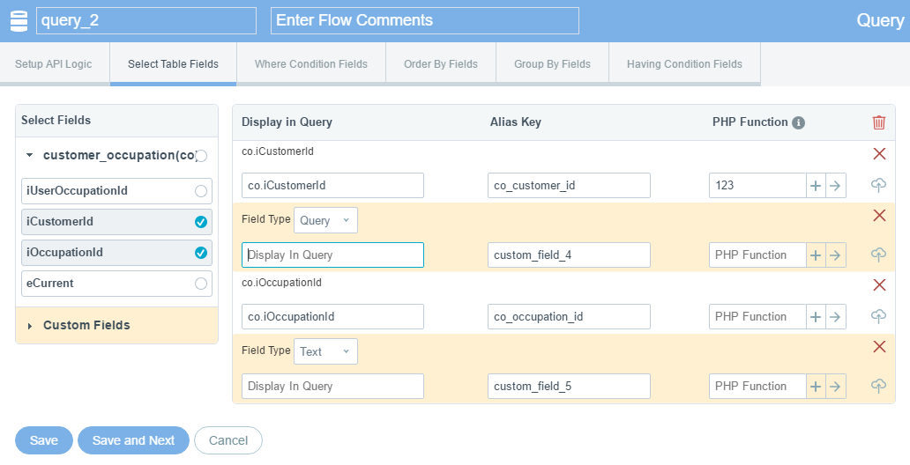The image size is (910, 465).
Task: Open Having Condition Fields tab
Action: pos(684,63)
